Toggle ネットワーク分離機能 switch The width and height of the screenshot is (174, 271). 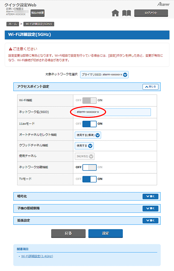(89, 167)
